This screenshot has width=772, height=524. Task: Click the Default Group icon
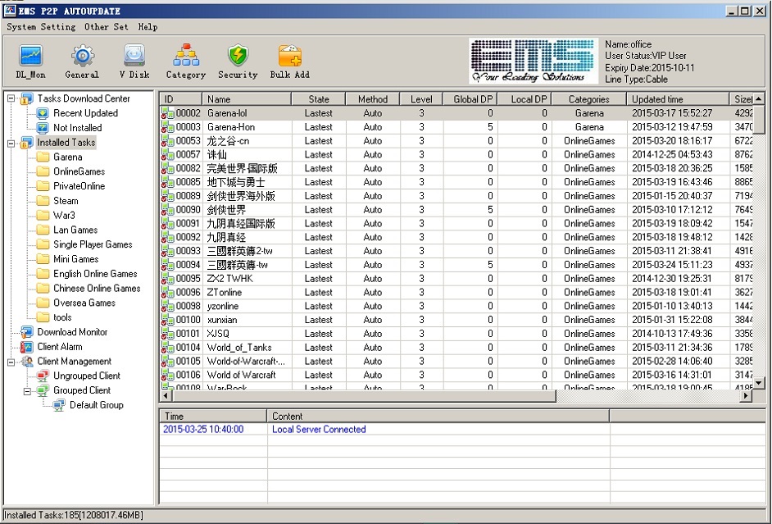[x=59, y=405]
